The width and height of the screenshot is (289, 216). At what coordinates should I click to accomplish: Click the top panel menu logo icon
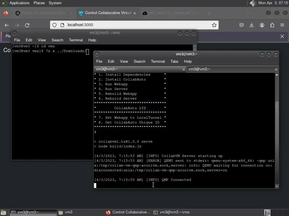click(5, 3)
